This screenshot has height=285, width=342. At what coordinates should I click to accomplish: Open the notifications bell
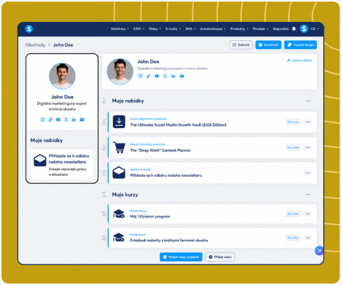coord(294,29)
